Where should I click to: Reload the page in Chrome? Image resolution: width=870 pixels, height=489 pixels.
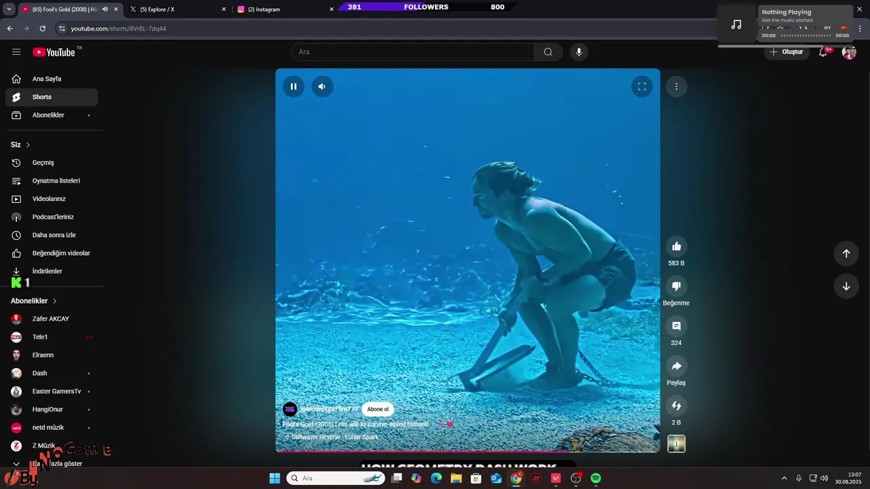click(x=42, y=29)
